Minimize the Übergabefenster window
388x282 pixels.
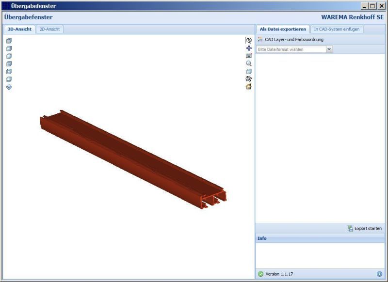[364, 6]
